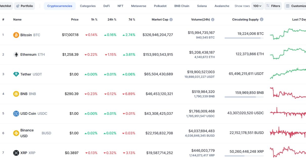
Task: Sort by the Market Cap column header
Action: [x=160, y=19]
